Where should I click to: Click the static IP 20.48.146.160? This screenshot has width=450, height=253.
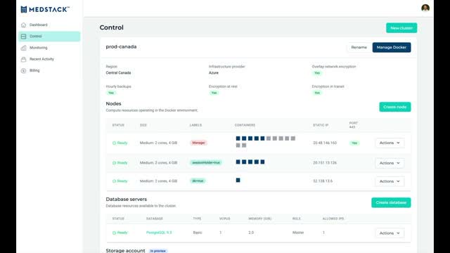(325, 143)
